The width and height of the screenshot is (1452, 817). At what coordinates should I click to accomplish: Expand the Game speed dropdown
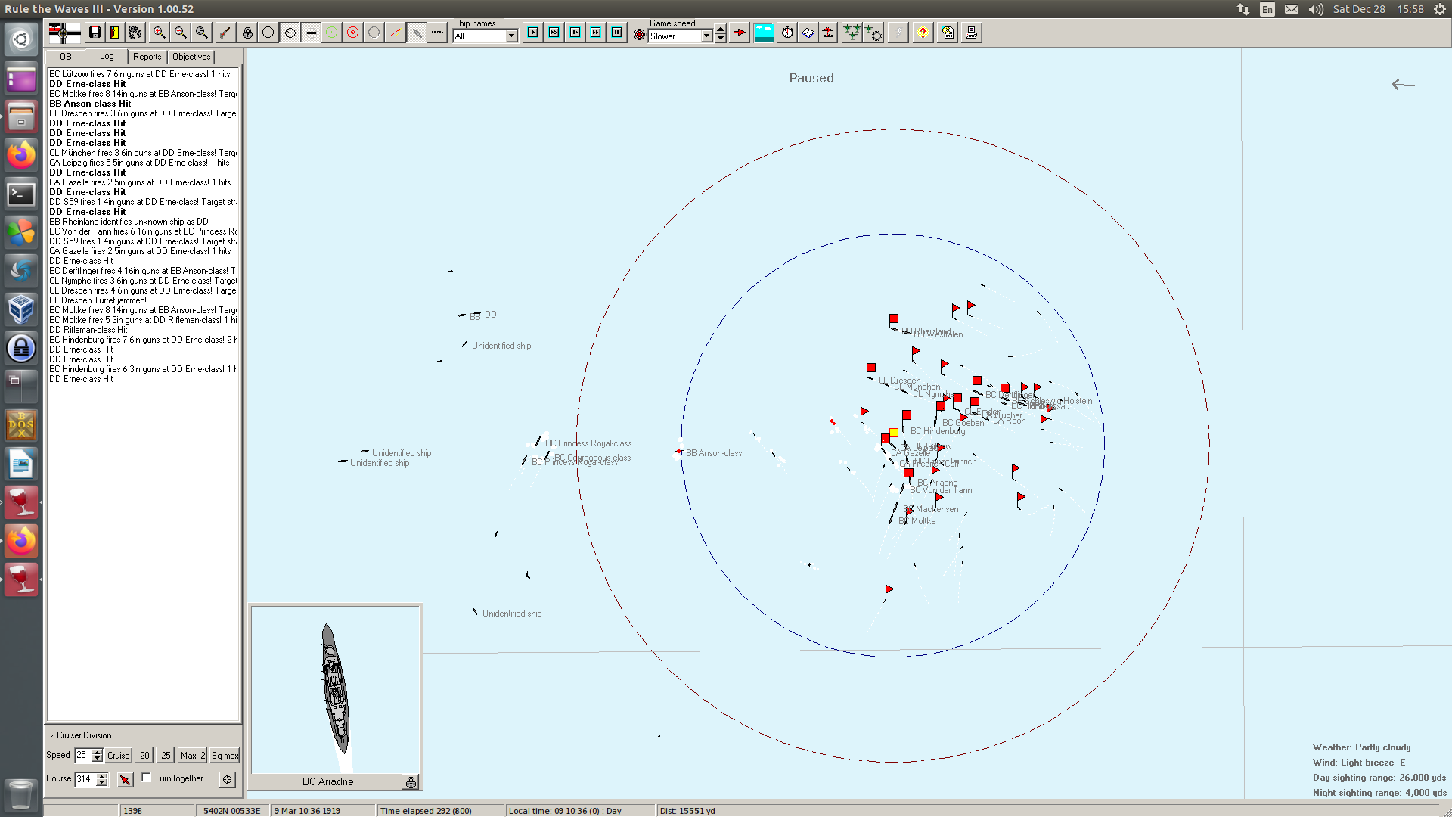click(x=706, y=36)
